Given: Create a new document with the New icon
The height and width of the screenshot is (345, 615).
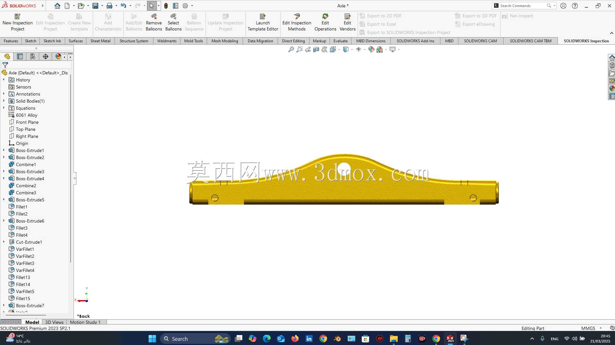Looking at the screenshot, I should point(67,6).
